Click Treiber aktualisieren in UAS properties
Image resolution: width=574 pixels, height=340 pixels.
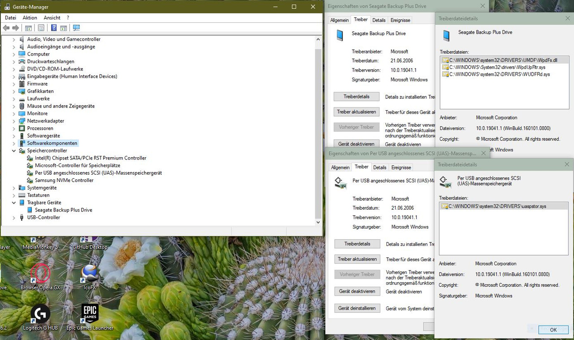click(357, 259)
